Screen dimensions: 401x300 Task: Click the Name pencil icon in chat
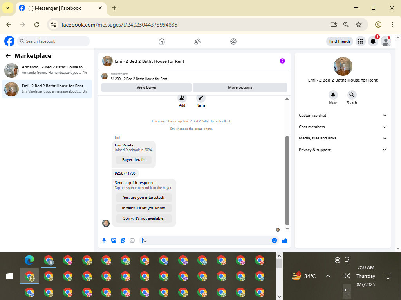coord(201,98)
